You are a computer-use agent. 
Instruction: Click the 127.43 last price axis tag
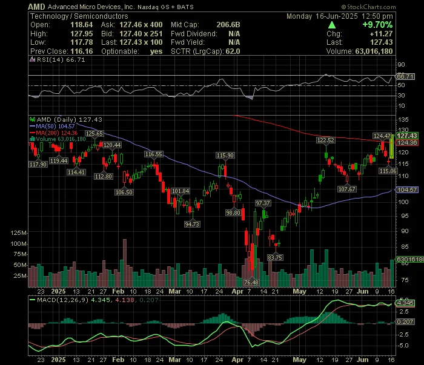tap(406, 136)
